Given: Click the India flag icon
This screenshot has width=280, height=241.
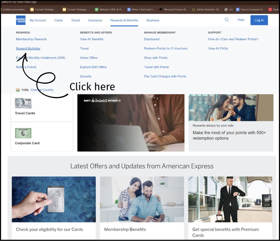Looking at the screenshot, I should click(18, 90).
